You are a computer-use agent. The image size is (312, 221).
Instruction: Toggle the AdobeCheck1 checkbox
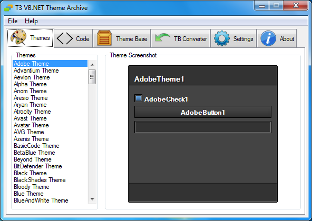tap(138, 98)
